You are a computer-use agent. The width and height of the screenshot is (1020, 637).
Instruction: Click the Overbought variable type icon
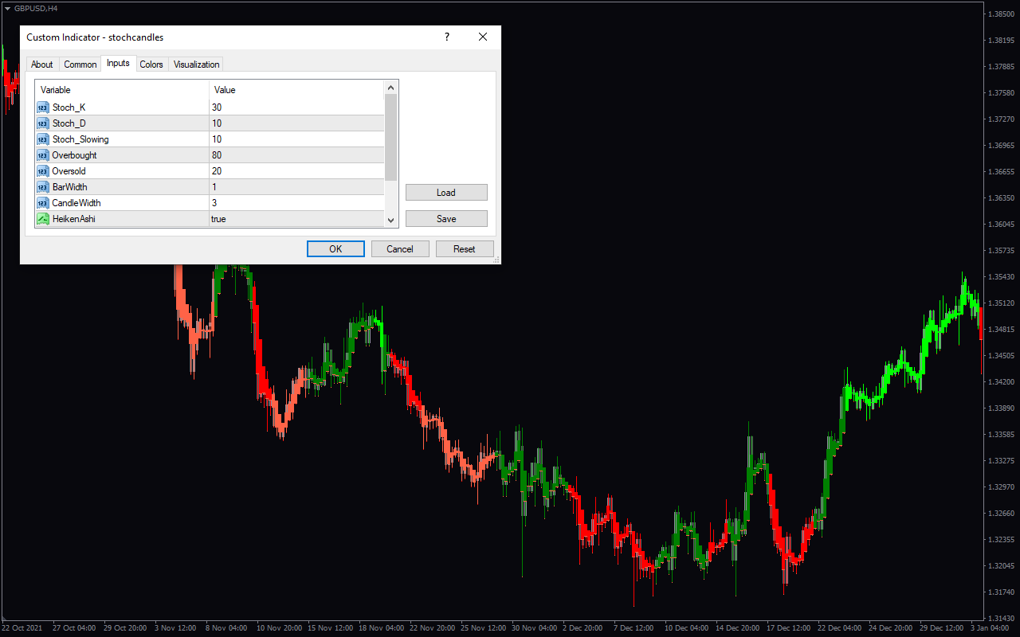(42, 155)
